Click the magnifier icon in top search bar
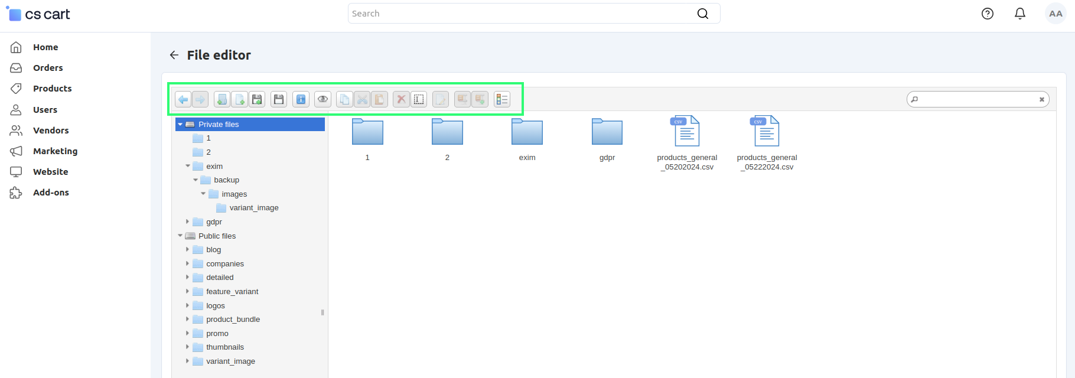Viewport: 1075px width, 378px height. (x=703, y=14)
